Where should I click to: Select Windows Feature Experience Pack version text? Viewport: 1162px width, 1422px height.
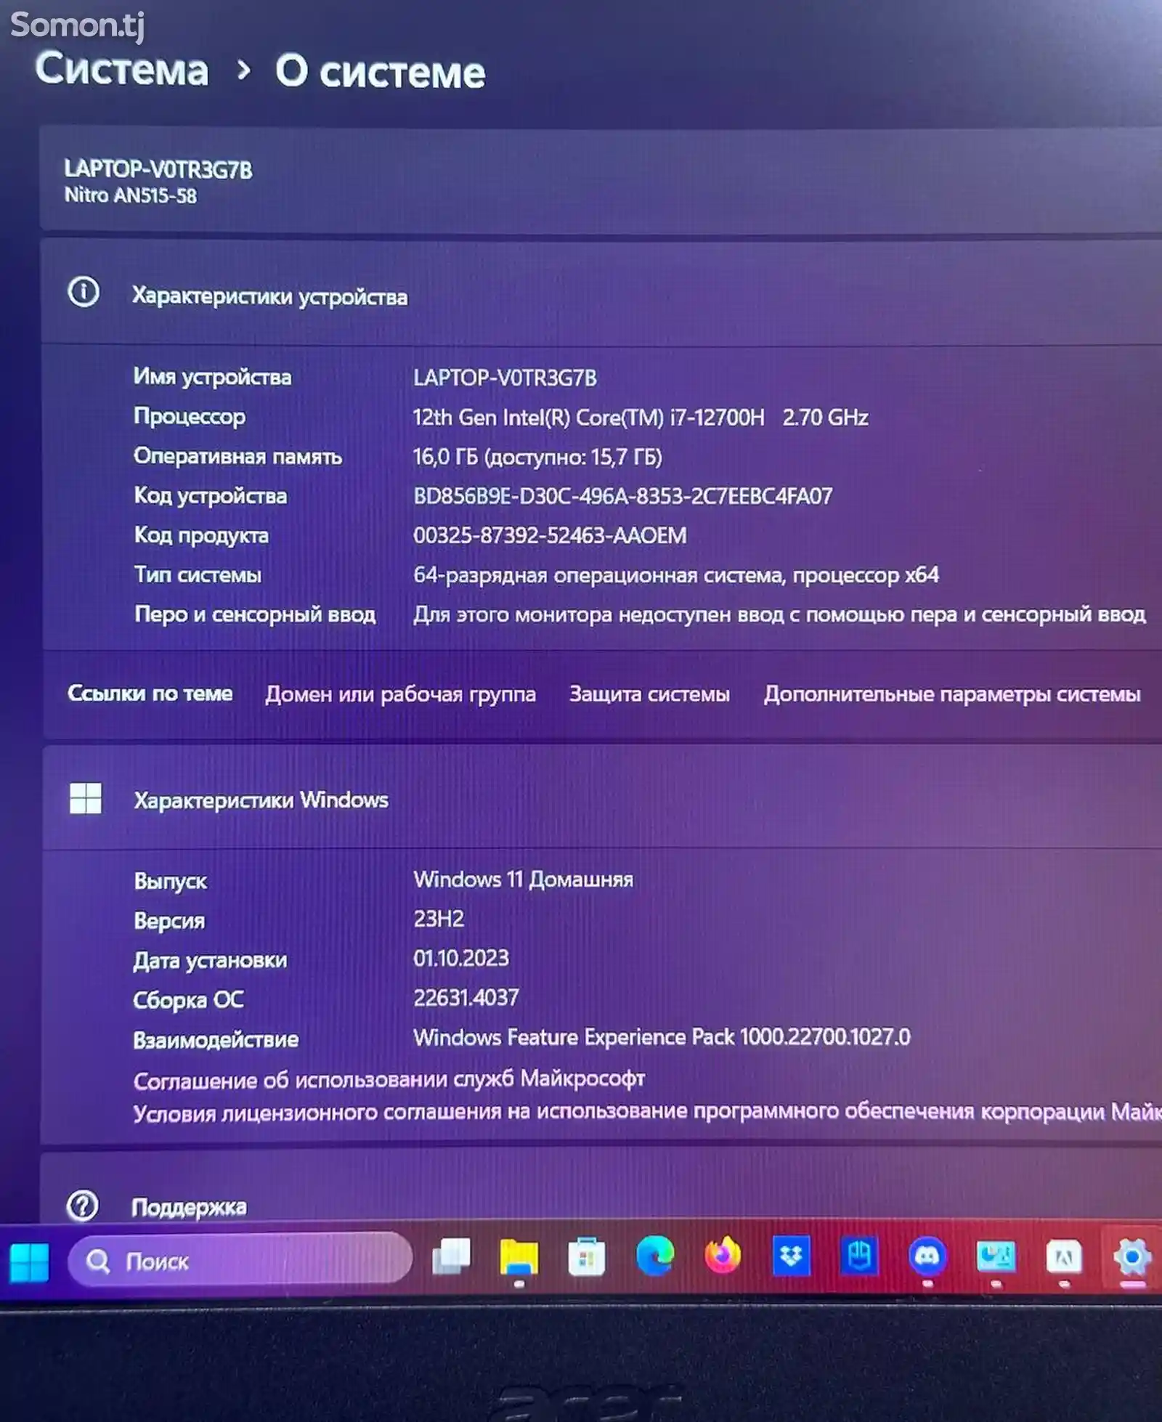662,1036
